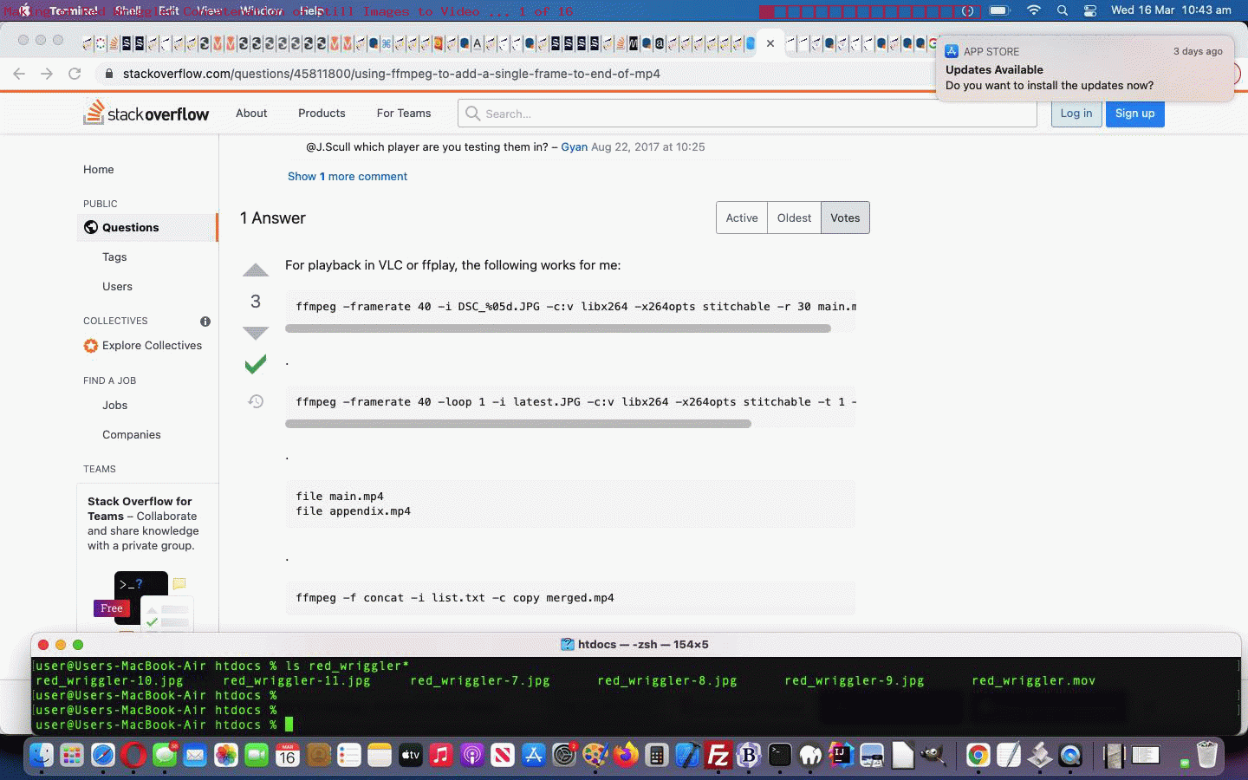The width and height of the screenshot is (1248, 780).
Task: Click the Stack Overflow logo
Action: point(146,114)
